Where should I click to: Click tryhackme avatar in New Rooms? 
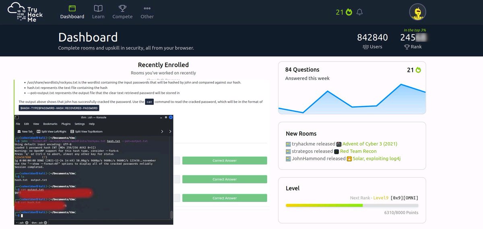[x=288, y=144]
